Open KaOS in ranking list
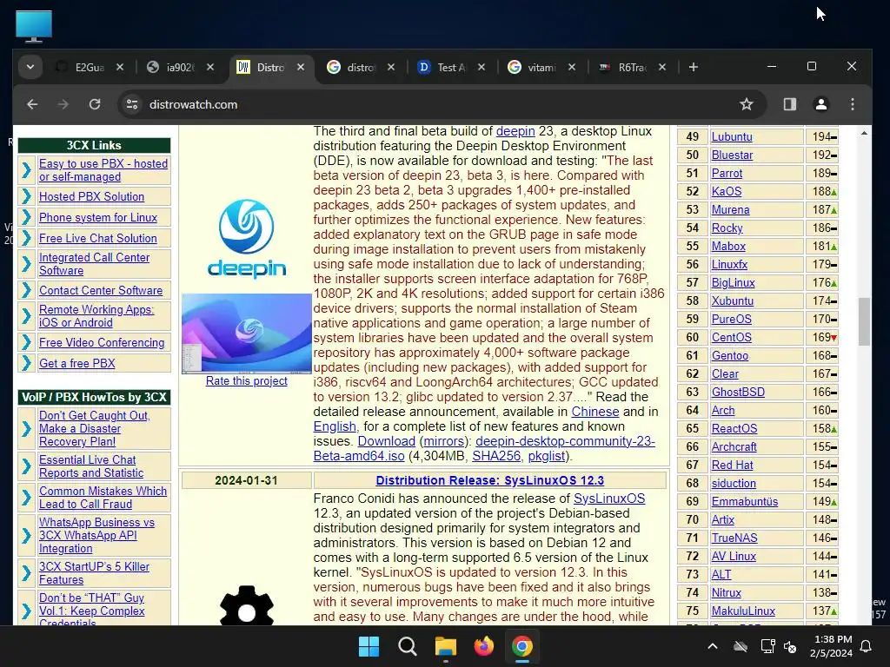 (x=727, y=191)
